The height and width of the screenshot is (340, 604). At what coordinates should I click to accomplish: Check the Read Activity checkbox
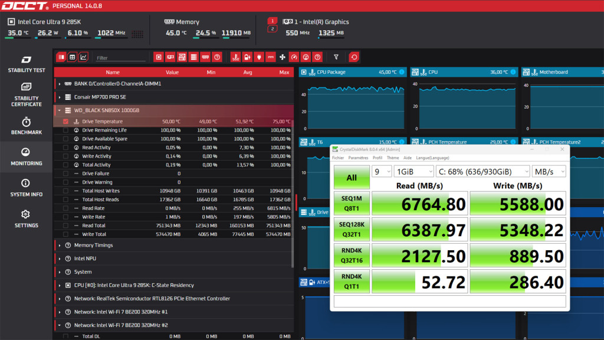65,148
